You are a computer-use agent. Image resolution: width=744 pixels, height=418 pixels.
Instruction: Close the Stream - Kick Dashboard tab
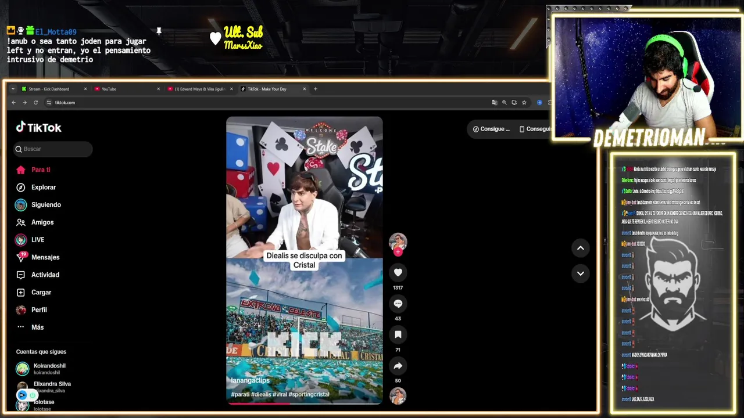pyautogui.click(x=85, y=89)
